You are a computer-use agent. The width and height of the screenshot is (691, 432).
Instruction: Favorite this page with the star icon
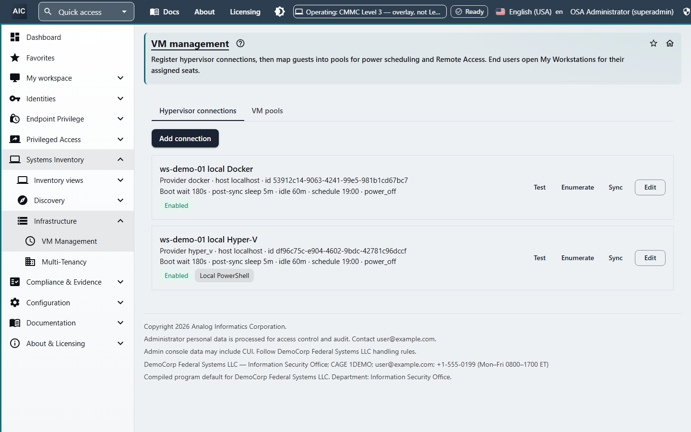(x=654, y=43)
